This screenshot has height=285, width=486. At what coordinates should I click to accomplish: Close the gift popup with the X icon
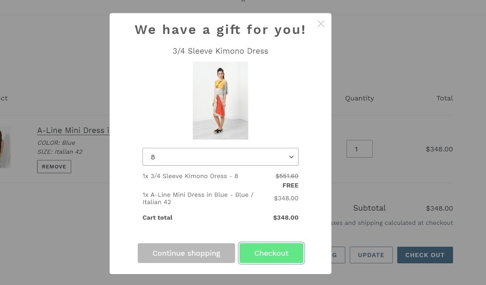tap(321, 24)
